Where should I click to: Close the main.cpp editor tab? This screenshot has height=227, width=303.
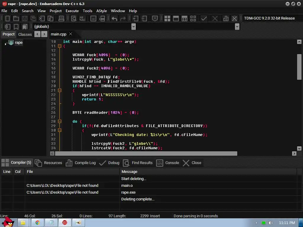70,34
